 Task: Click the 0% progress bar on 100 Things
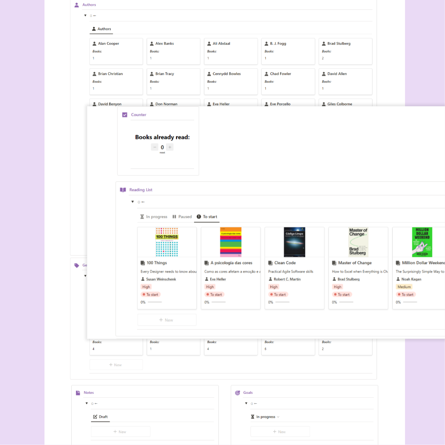155,302
